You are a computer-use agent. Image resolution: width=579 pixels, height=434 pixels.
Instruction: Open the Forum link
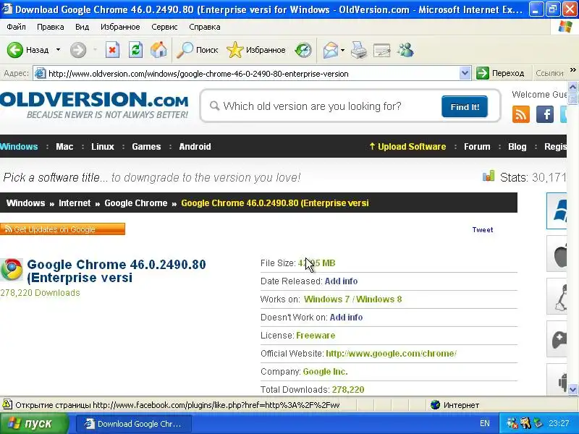pyautogui.click(x=477, y=147)
